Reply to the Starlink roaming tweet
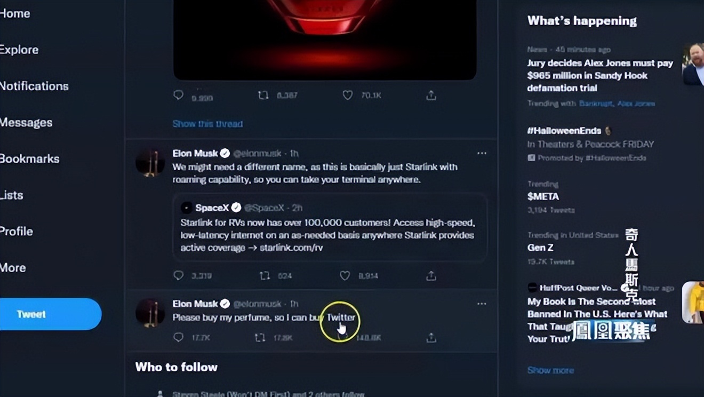The image size is (704, 397). click(x=179, y=275)
